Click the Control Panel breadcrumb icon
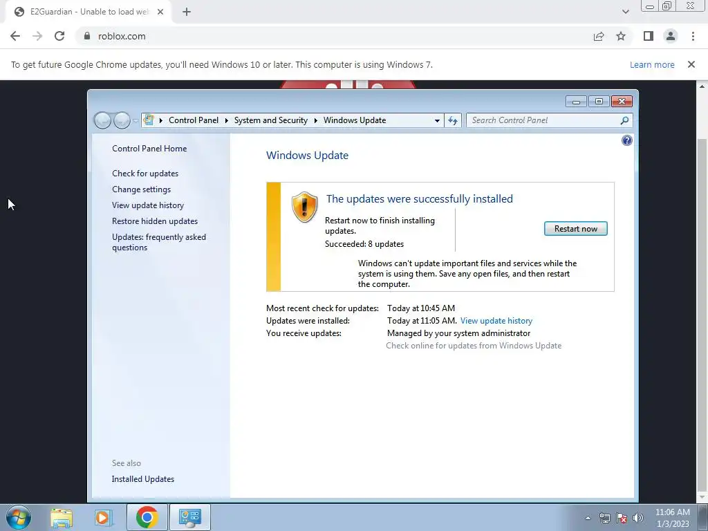Image resolution: width=708 pixels, height=531 pixels. pos(149,120)
